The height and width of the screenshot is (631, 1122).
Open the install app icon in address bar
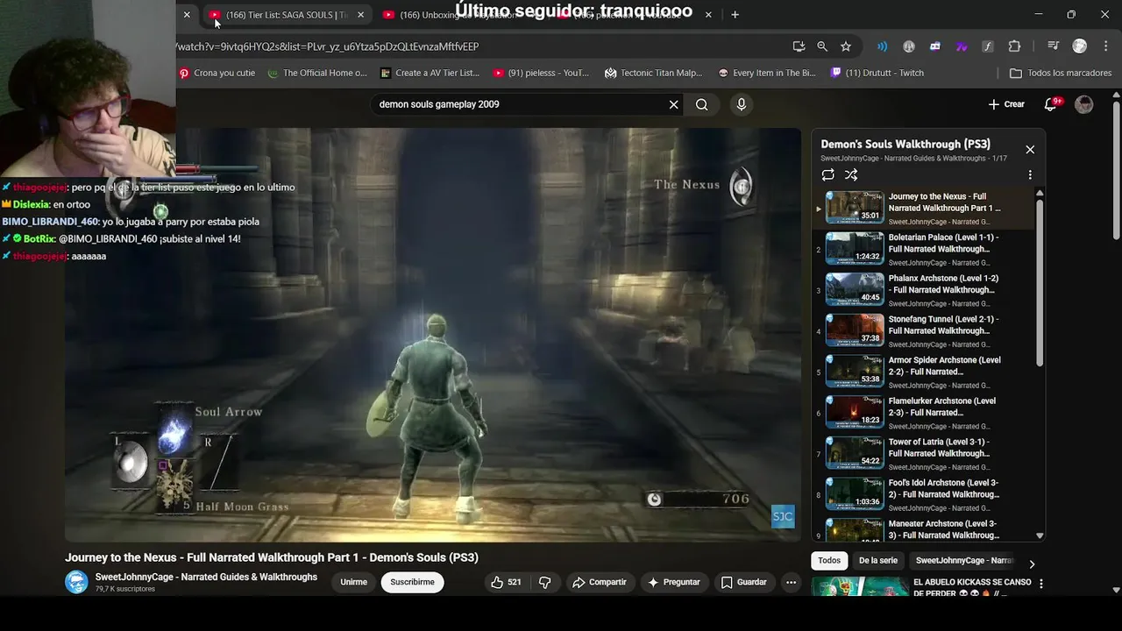[x=799, y=46]
